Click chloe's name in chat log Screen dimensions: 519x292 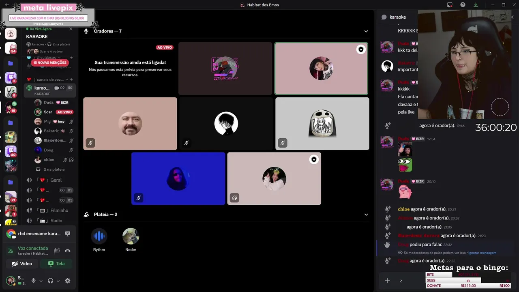click(x=404, y=209)
